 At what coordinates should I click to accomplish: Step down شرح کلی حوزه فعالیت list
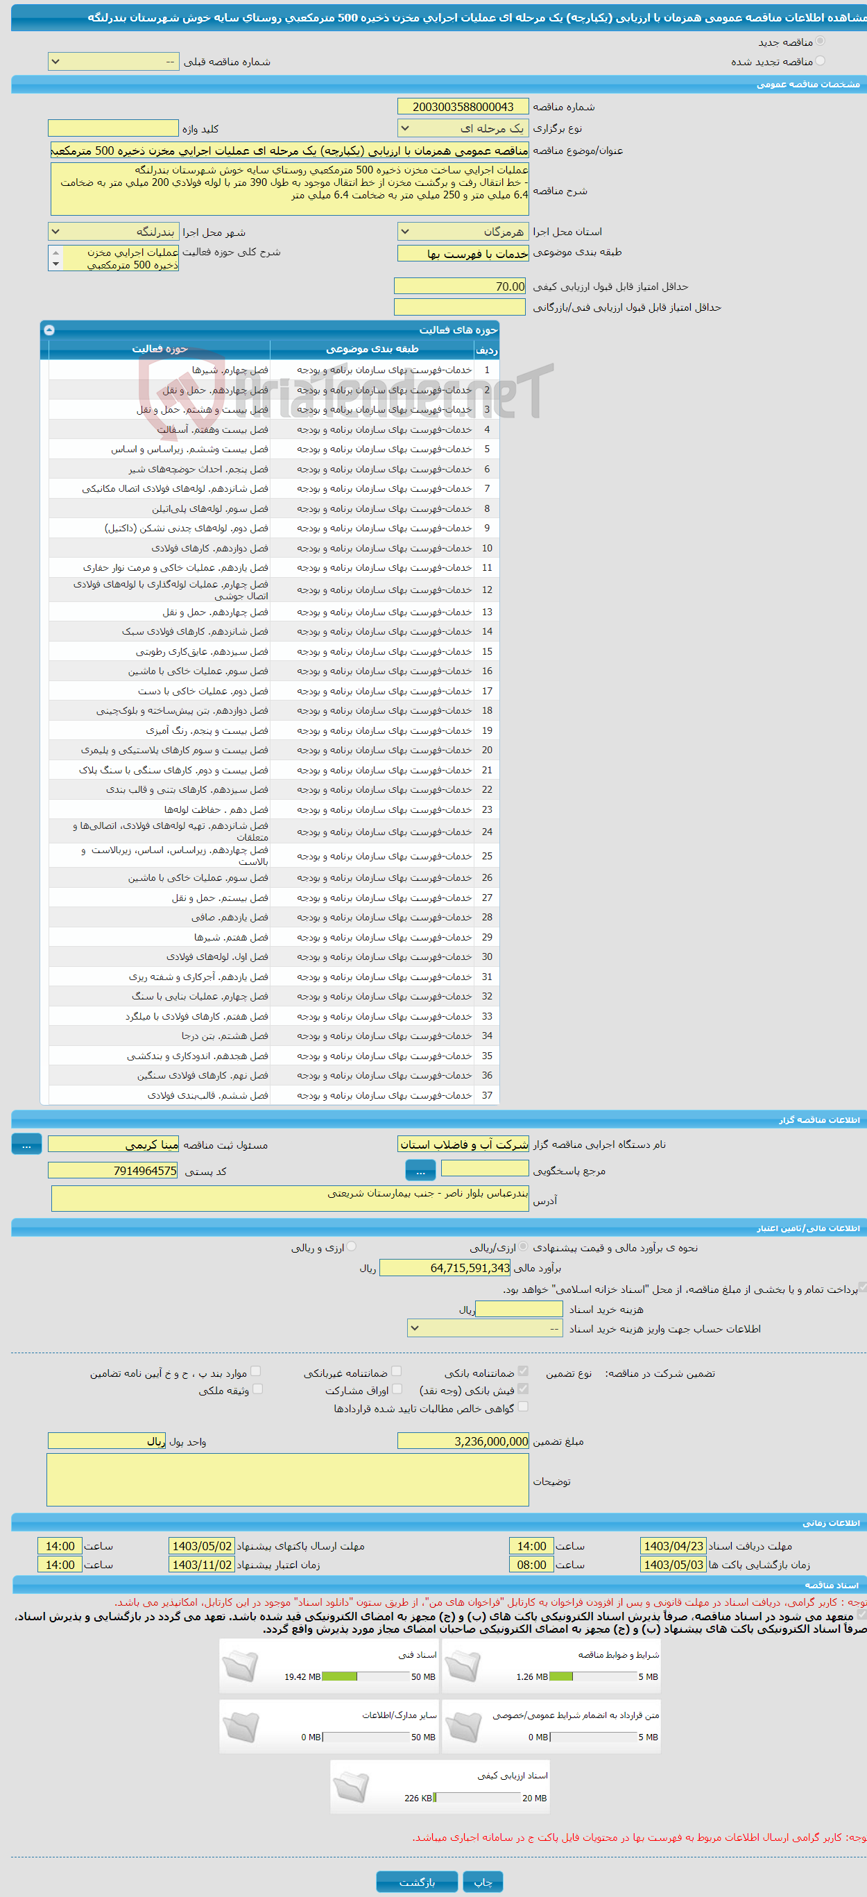55,264
